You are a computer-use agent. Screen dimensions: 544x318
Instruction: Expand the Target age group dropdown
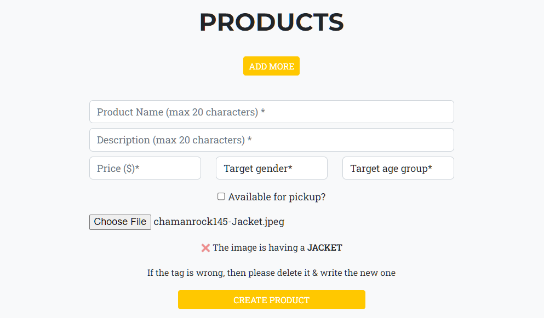398,169
